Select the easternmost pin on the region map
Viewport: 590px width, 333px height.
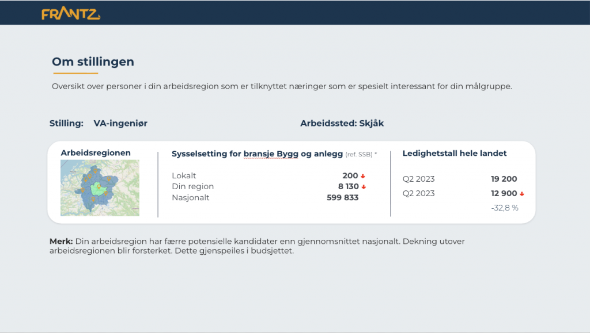click(109, 179)
